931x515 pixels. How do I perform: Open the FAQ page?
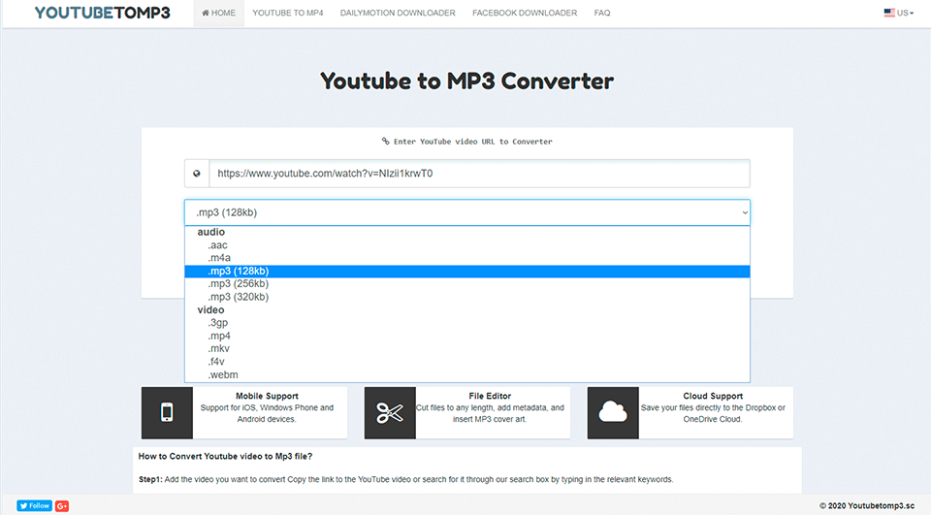coord(602,13)
